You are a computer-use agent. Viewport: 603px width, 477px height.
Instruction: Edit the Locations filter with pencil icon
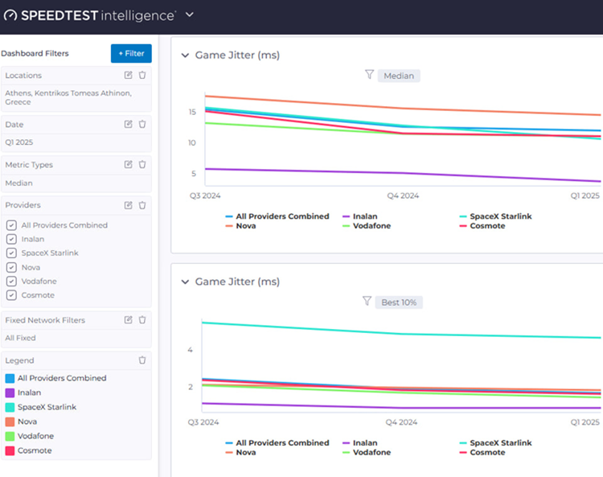[x=128, y=76]
